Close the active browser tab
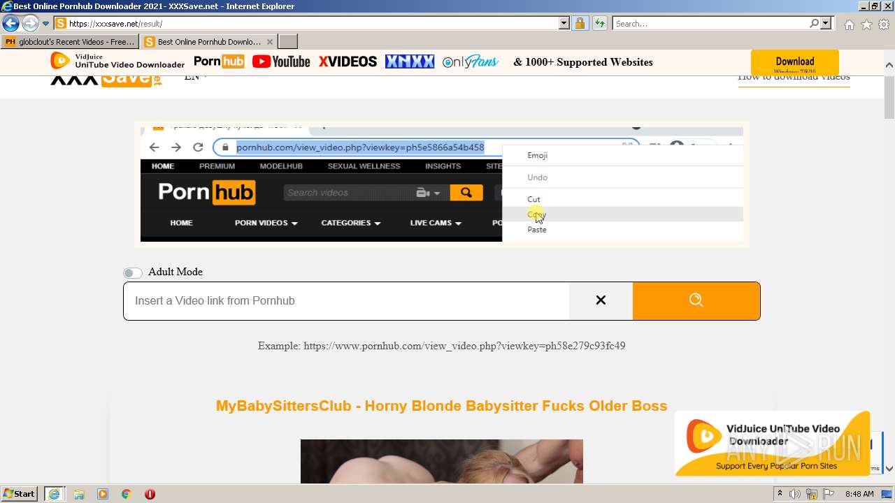This screenshot has height=503, width=895. click(x=270, y=42)
